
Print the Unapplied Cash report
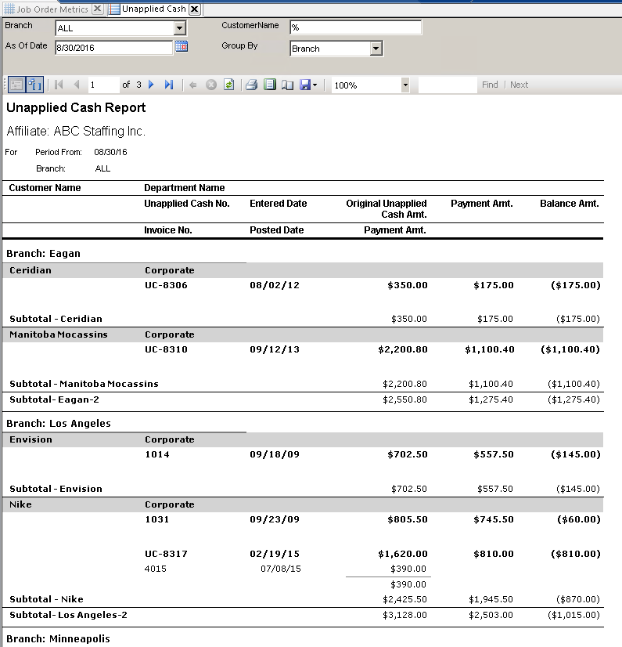(251, 85)
